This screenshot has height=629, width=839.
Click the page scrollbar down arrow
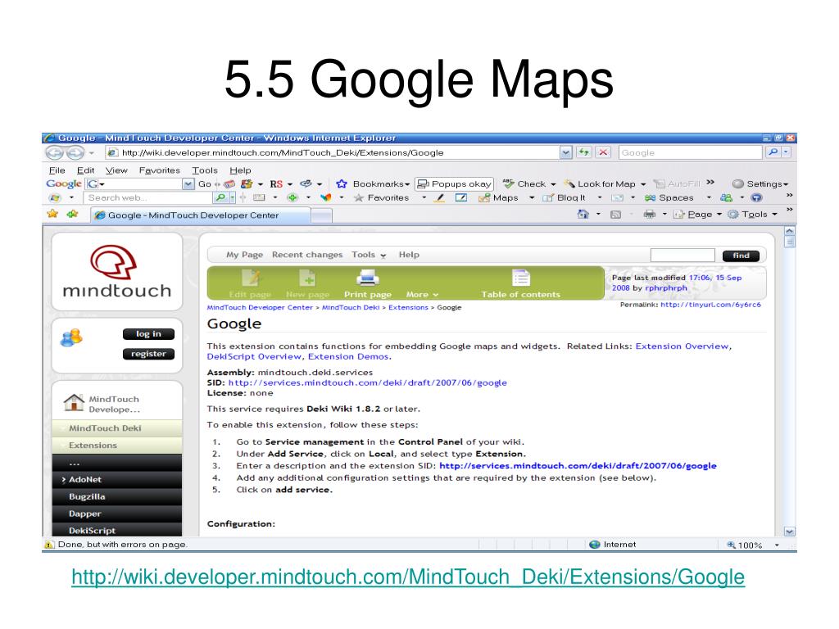coord(789,531)
